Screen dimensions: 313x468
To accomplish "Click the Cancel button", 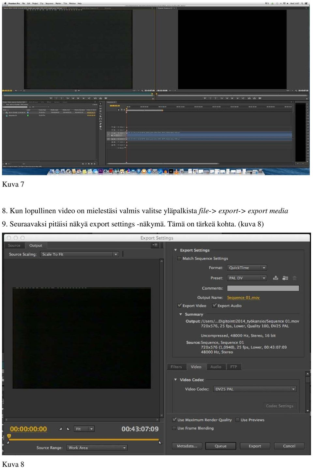I will coord(289,446).
